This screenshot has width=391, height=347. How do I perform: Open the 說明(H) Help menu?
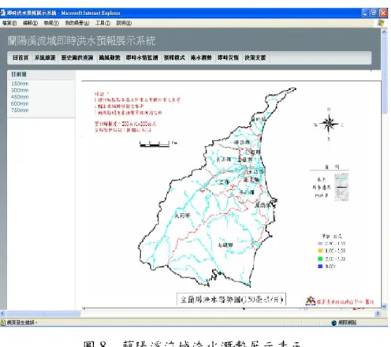coord(124,23)
